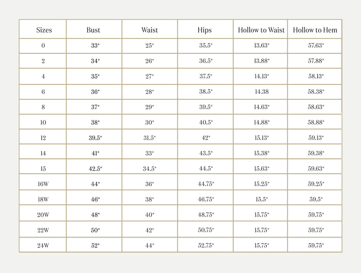
Task: Click the Sizes column header
Action: click(x=44, y=30)
